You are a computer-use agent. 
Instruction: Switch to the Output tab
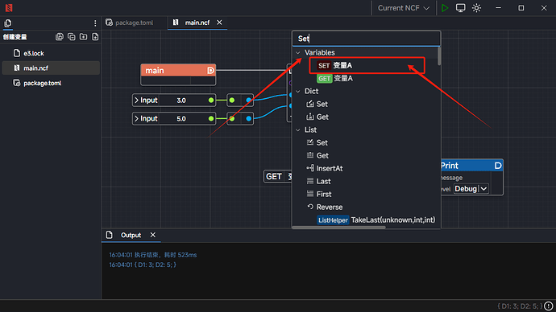pos(131,236)
